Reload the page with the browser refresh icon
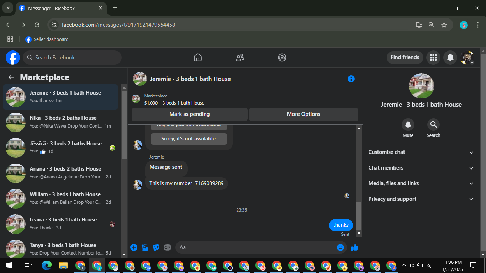 point(37,25)
